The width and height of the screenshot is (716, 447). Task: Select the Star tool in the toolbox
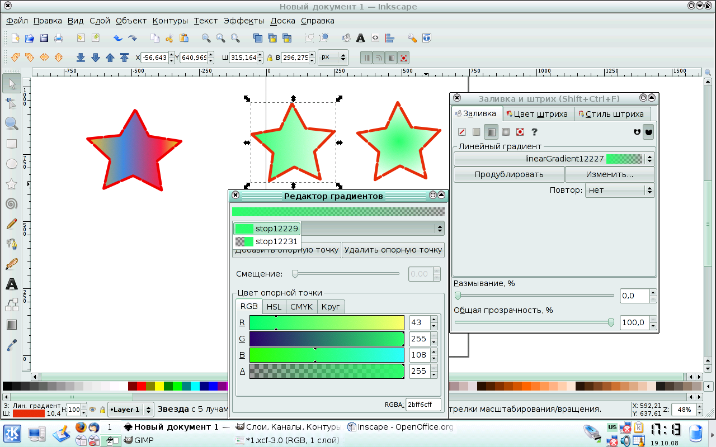(x=11, y=184)
